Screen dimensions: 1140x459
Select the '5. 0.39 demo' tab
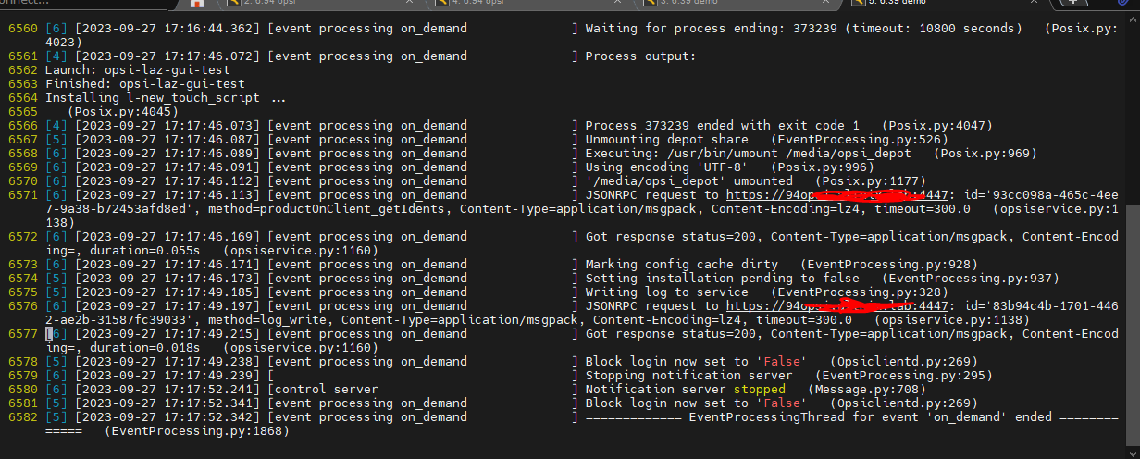click(939, 3)
